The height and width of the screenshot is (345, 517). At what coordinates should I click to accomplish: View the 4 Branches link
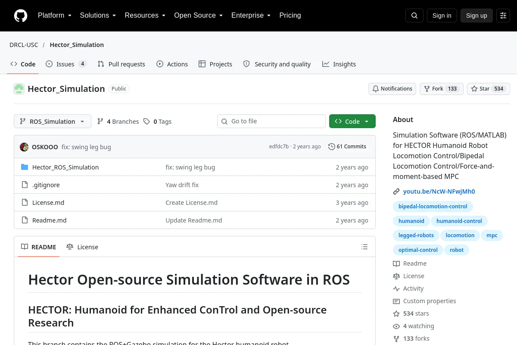click(118, 122)
